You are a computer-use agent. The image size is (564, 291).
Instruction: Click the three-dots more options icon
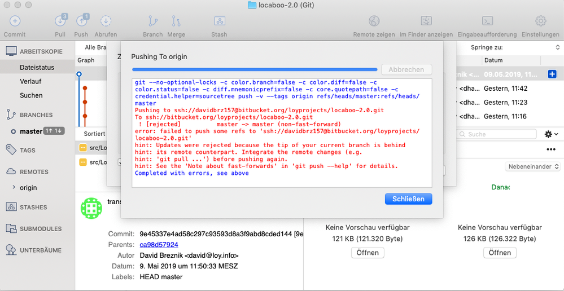point(551,149)
